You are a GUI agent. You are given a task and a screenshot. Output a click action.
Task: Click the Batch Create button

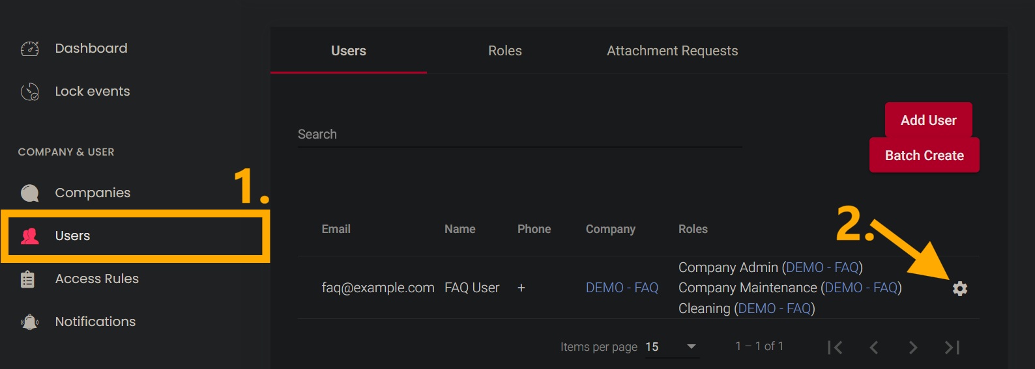click(924, 156)
